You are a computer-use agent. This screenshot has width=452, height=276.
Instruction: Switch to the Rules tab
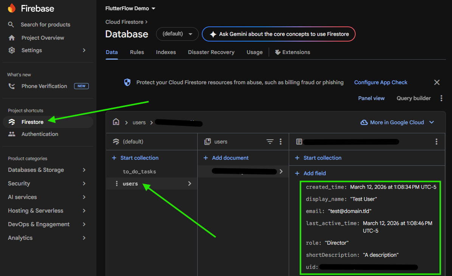pyautogui.click(x=137, y=52)
